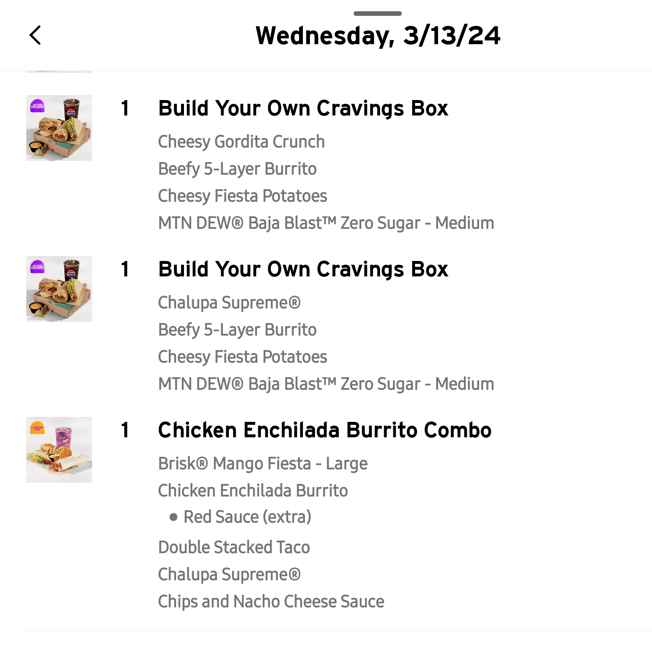Select first box's Baja Blast Zero Sugar drink

point(326,223)
